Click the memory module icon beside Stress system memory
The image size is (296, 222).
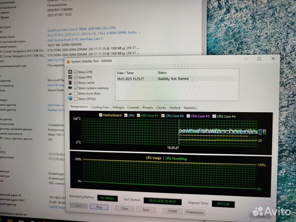pos(70,88)
